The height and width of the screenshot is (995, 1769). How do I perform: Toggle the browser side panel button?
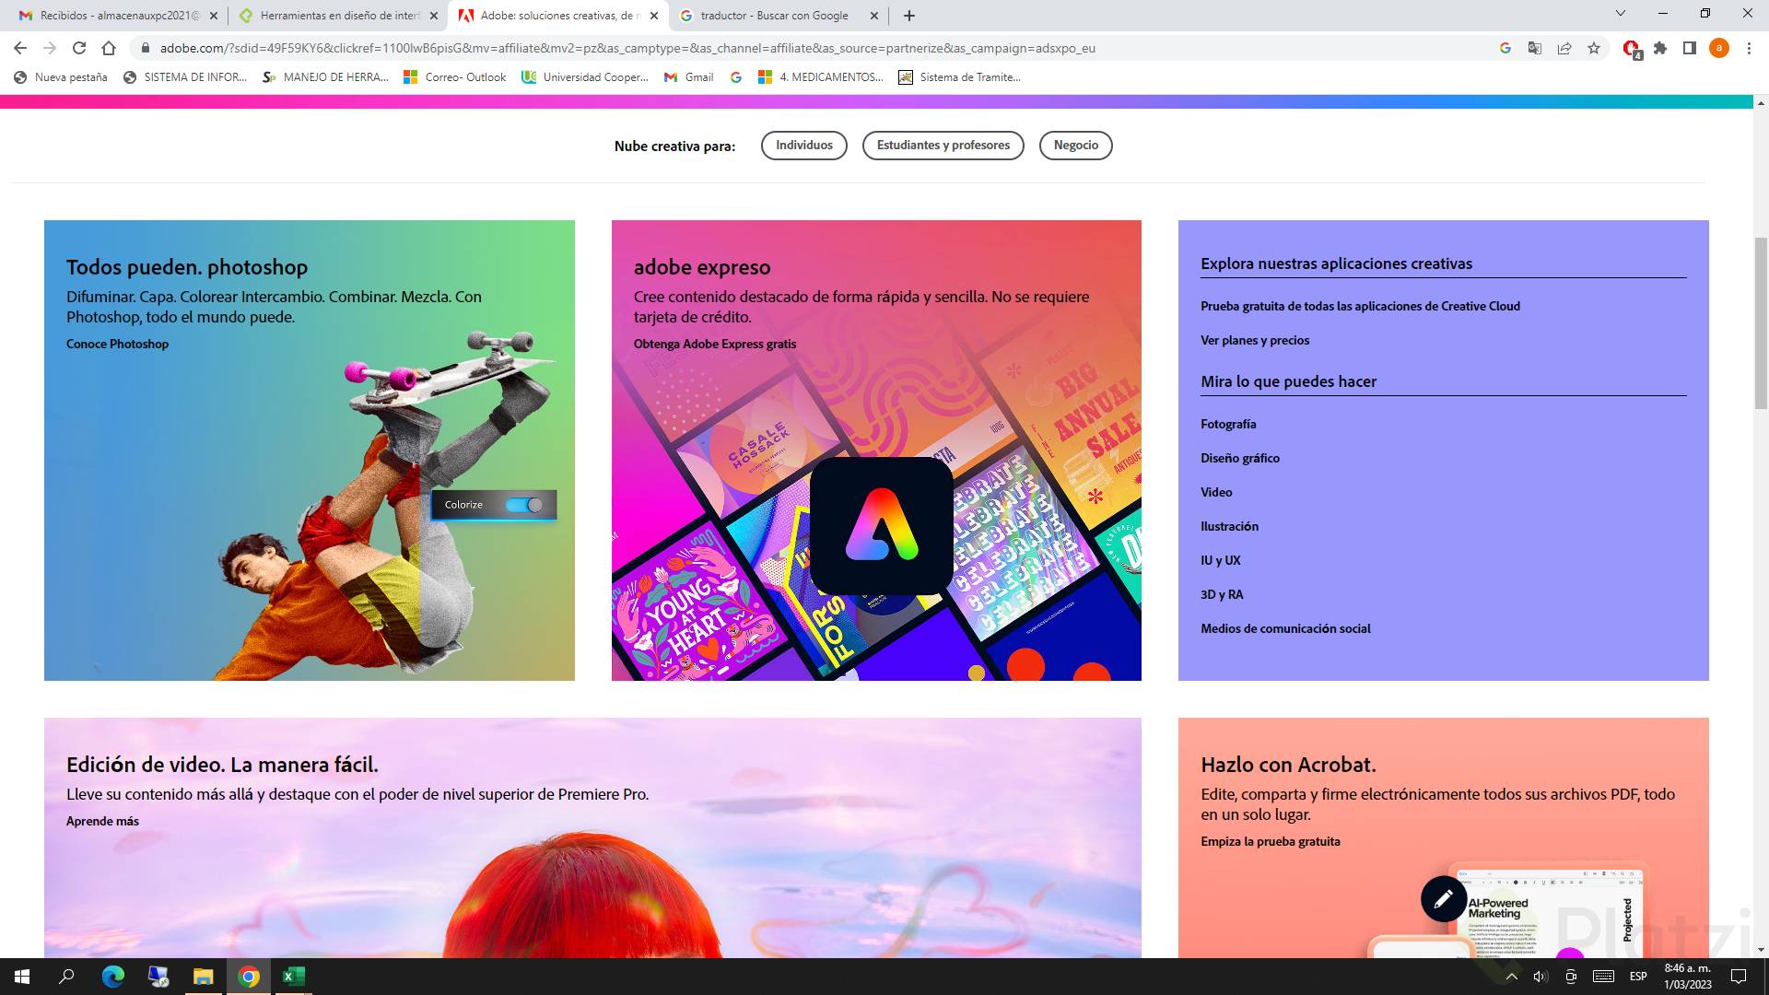click(x=1690, y=48)
